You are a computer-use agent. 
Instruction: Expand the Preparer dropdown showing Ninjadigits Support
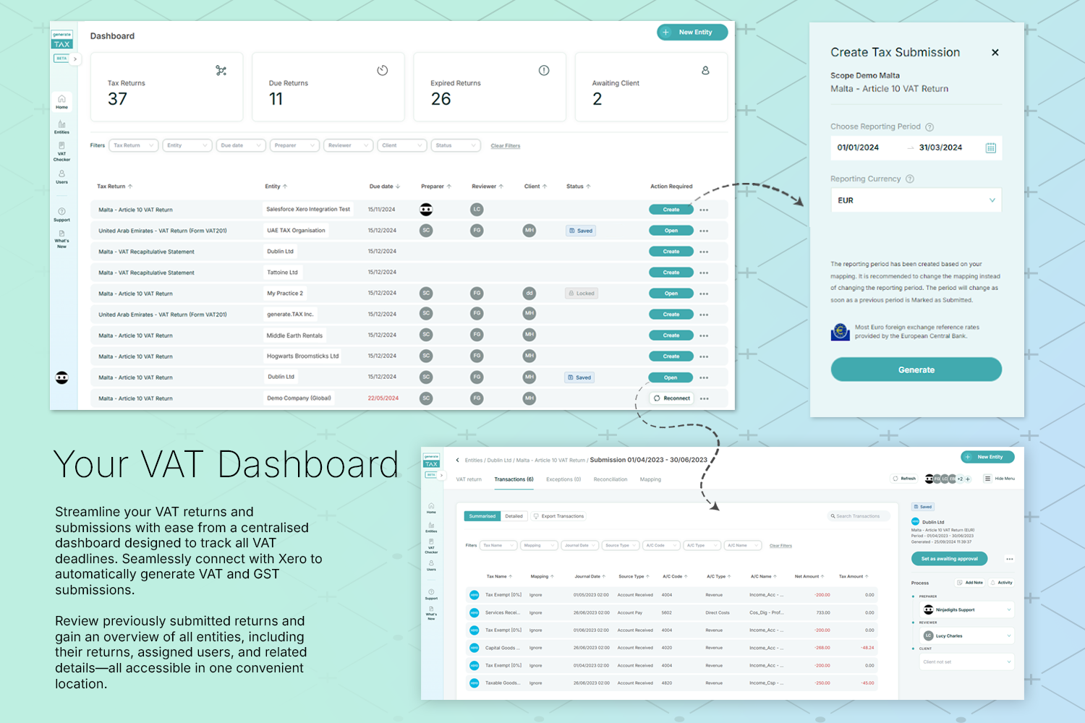[x=966, y=610]
